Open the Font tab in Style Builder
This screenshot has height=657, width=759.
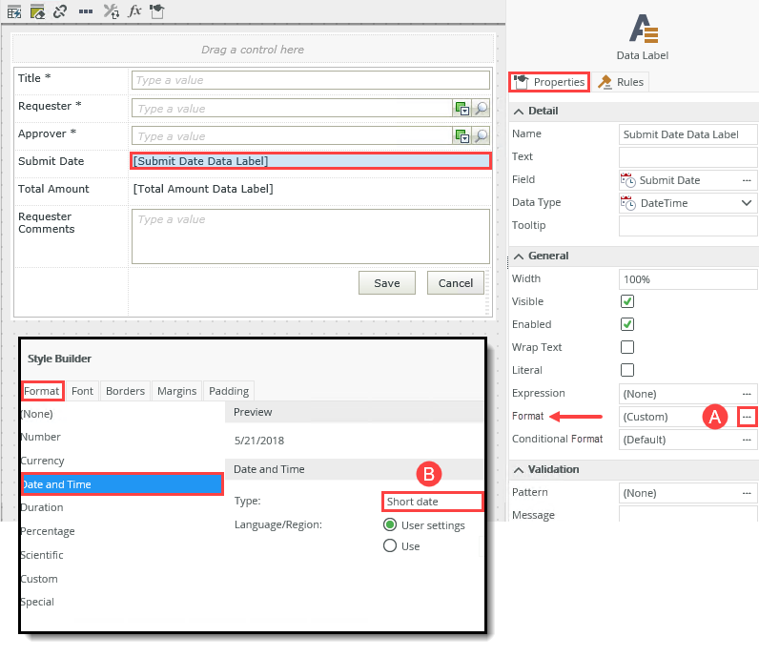(82, 391)
